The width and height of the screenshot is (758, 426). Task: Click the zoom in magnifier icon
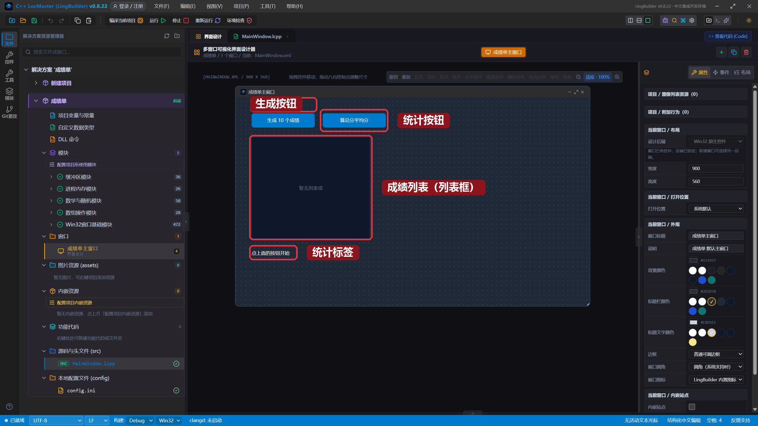(x=617, y=77)
